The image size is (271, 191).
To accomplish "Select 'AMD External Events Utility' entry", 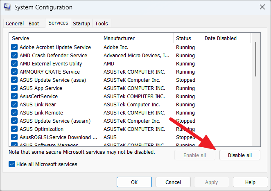I will [x=51, y=63].
